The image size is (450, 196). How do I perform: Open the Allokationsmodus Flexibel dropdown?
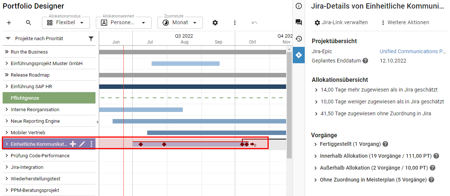click(x=66, y=23)
